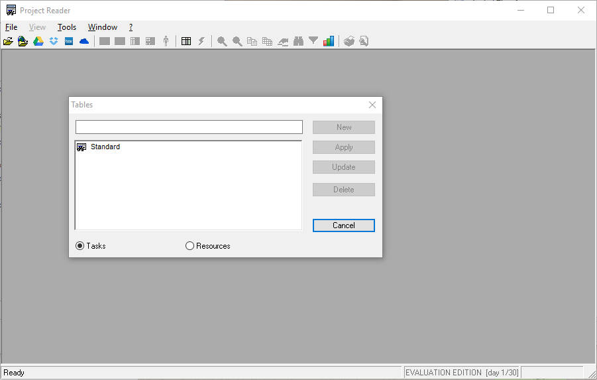Viewport: 597px width, 380px height.
Task: Cancel the Tables dialog
Action: pyautogui.click(x=344, y=225)
